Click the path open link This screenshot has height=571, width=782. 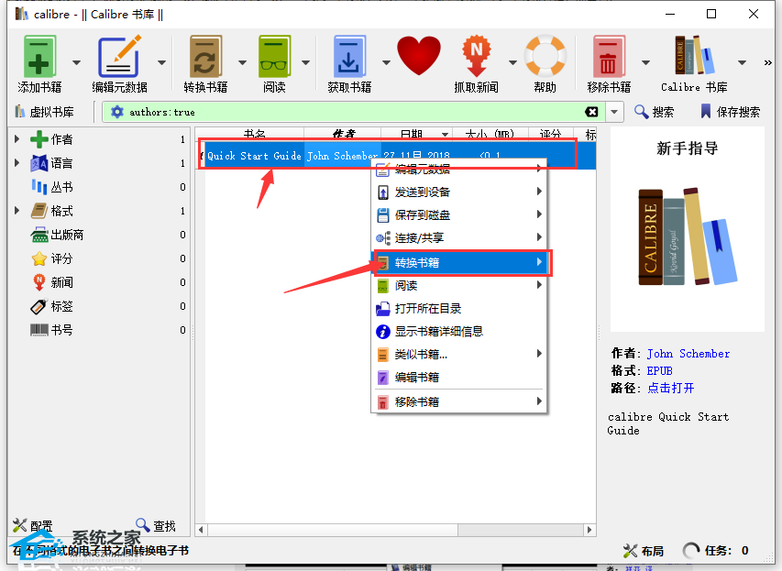(670, 388)
